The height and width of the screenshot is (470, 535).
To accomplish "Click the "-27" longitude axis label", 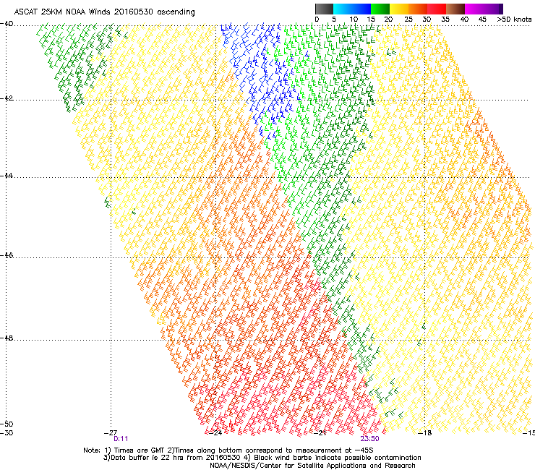I will pos(111,433).
